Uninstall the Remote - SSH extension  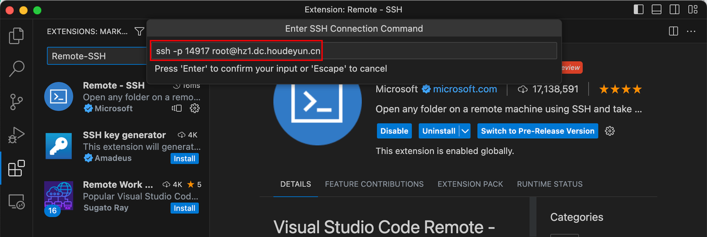[439, 131]
